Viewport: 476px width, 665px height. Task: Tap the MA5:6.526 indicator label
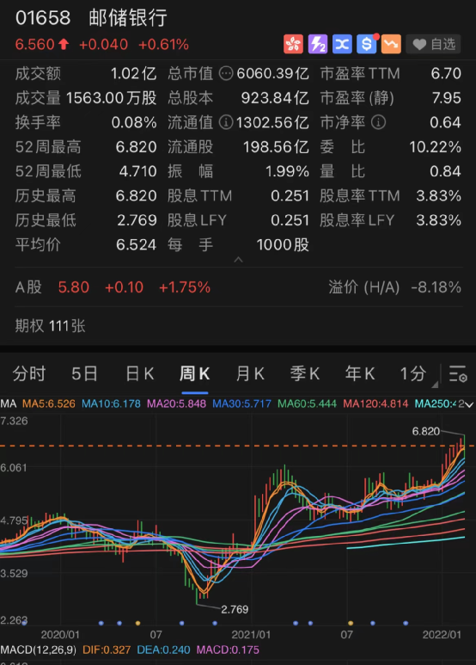click(49, 403)
